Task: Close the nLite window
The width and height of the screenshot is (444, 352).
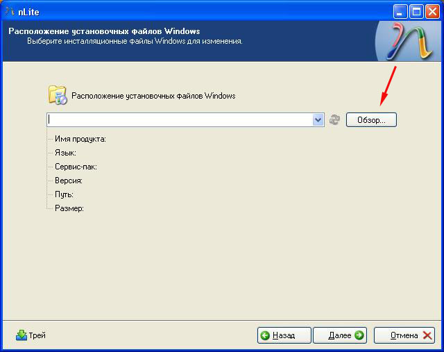Action: [432, 12]
